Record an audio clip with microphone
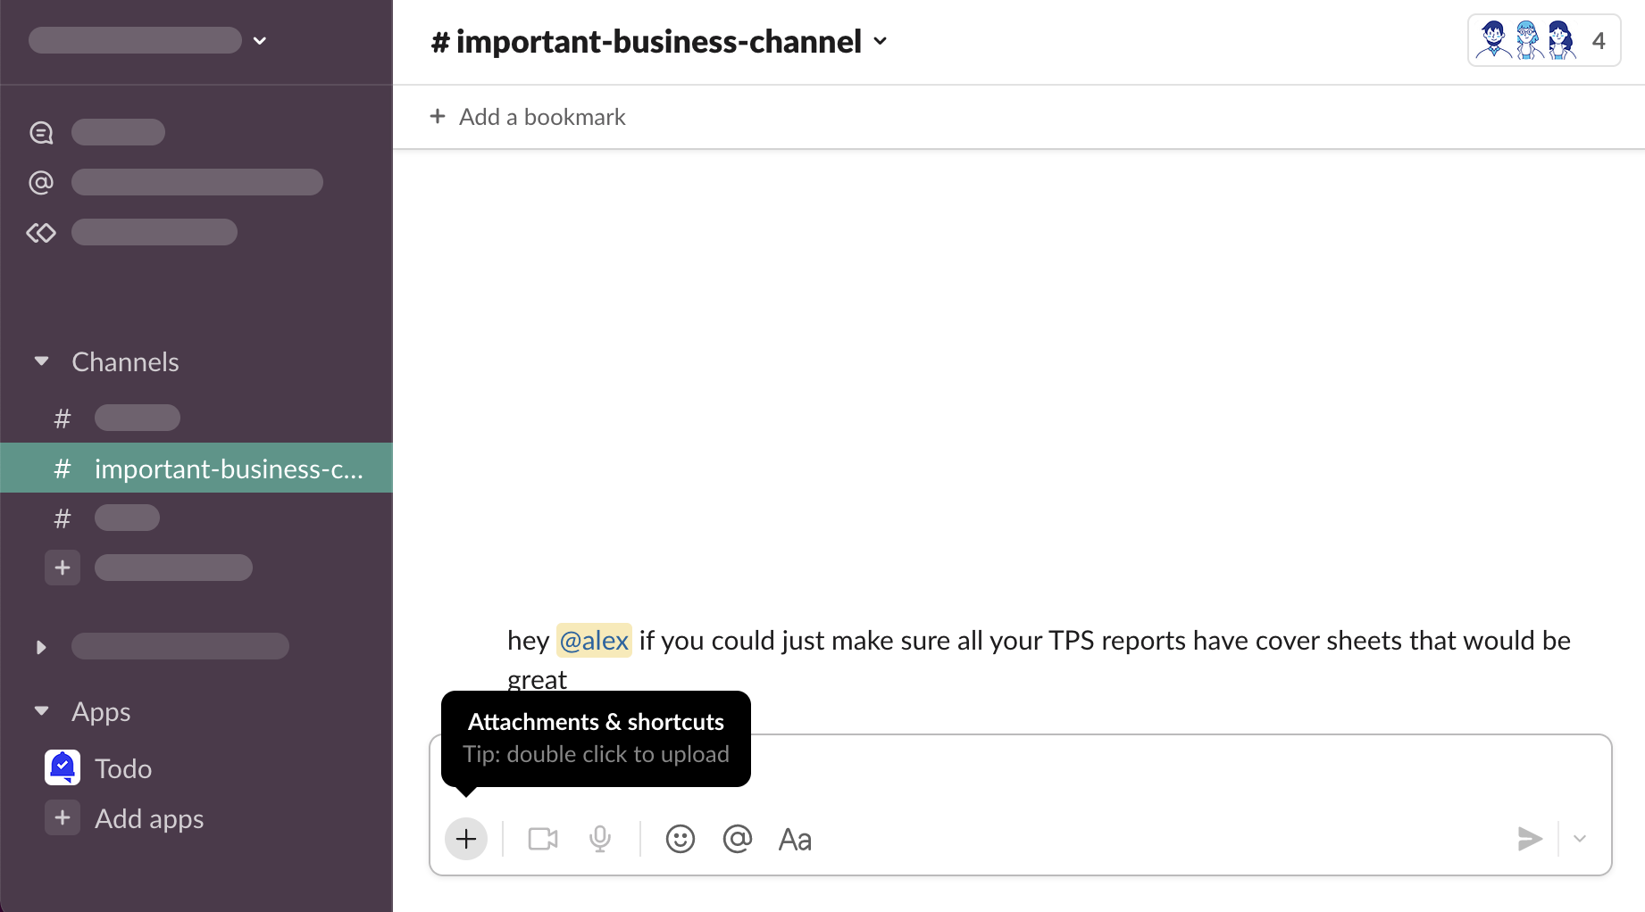Image resolution: width=1645 pixels, height=912 pixels. [x=600, y=839]
